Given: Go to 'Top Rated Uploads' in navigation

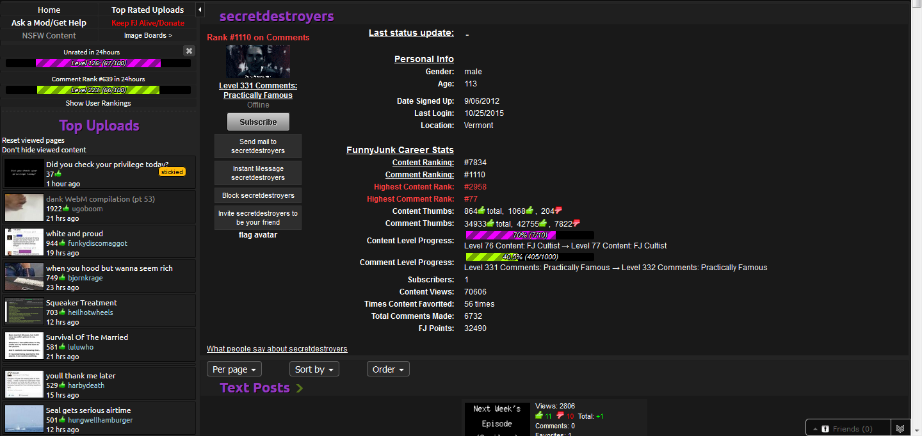Looking at the screenshot, I should click(147, 10).
